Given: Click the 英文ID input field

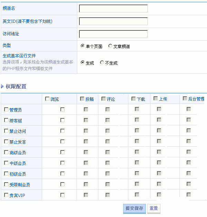Looking at the screenshot, I should tap(113, 21).
